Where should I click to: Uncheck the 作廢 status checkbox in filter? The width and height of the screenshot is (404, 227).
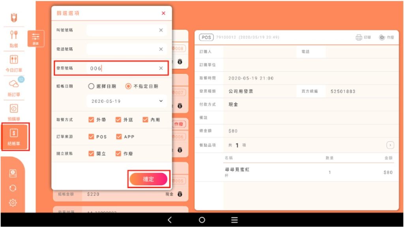(x=118, y=154)
